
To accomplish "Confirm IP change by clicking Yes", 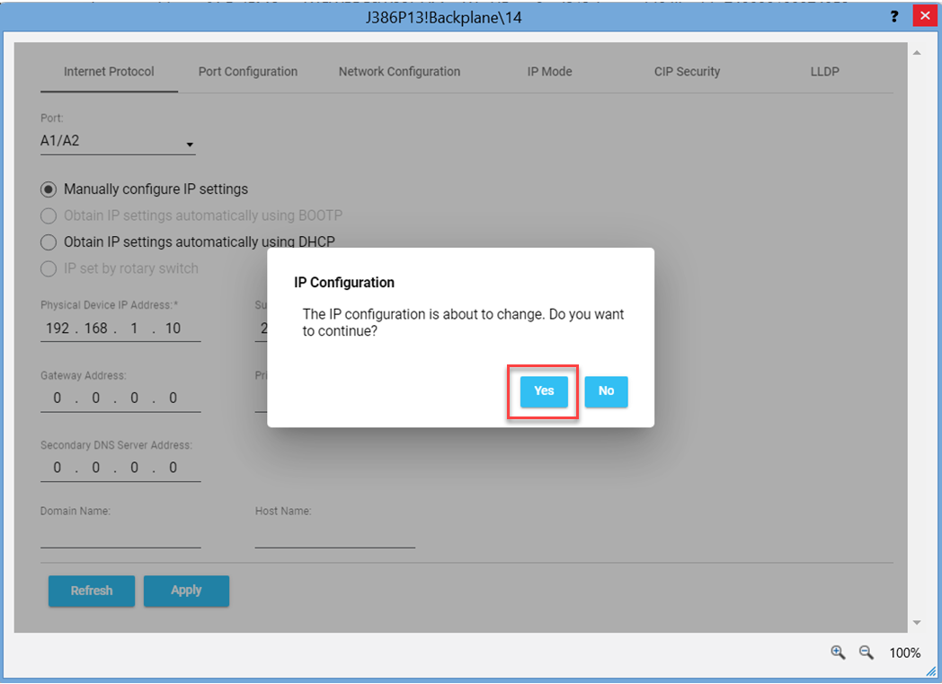I will (543, 391).
